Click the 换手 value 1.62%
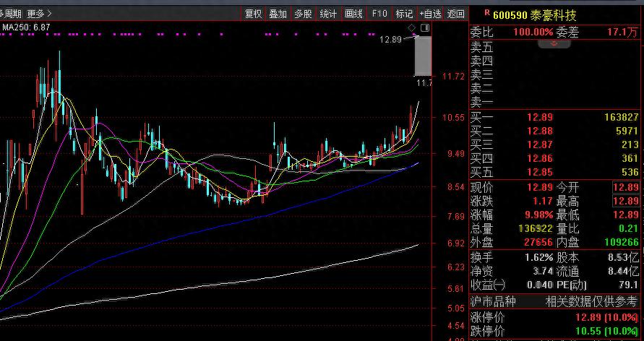The image size is (644, 341). tap(540, 258)
